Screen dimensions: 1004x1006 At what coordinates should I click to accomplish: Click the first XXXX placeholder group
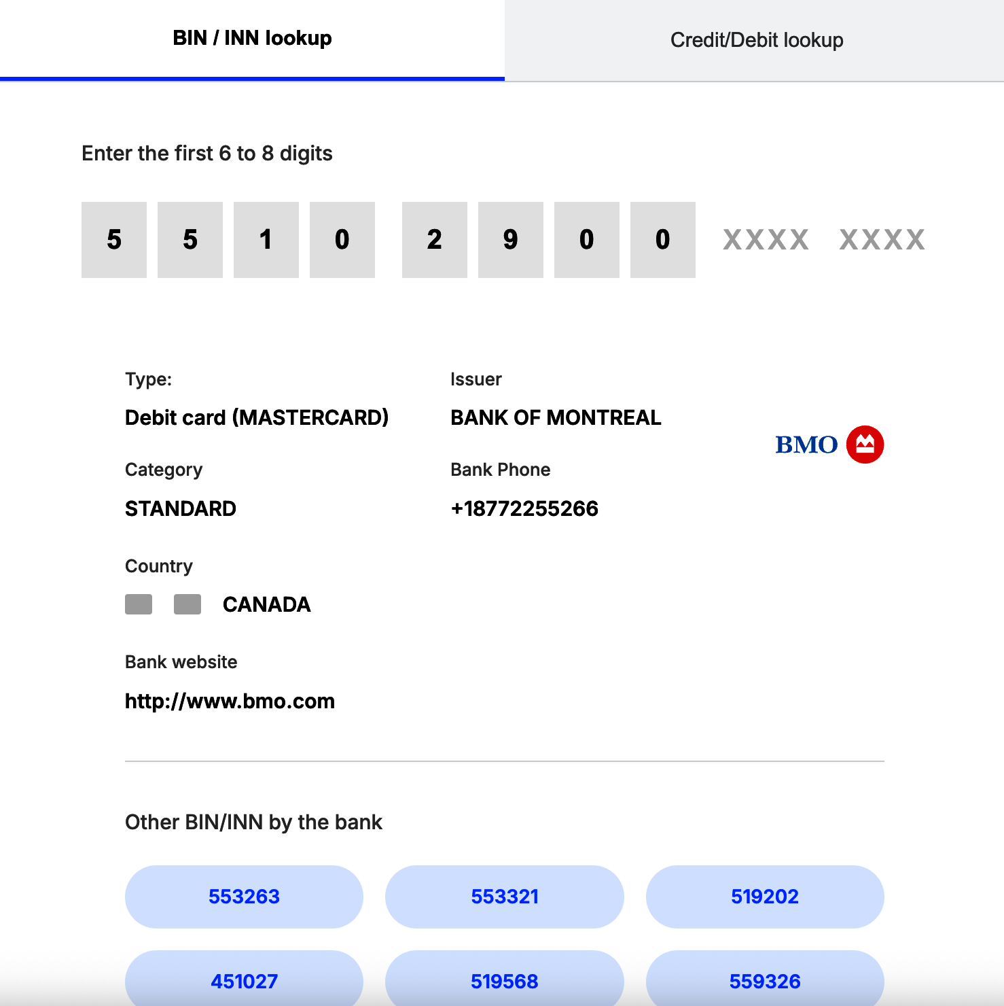pos(765,240)
